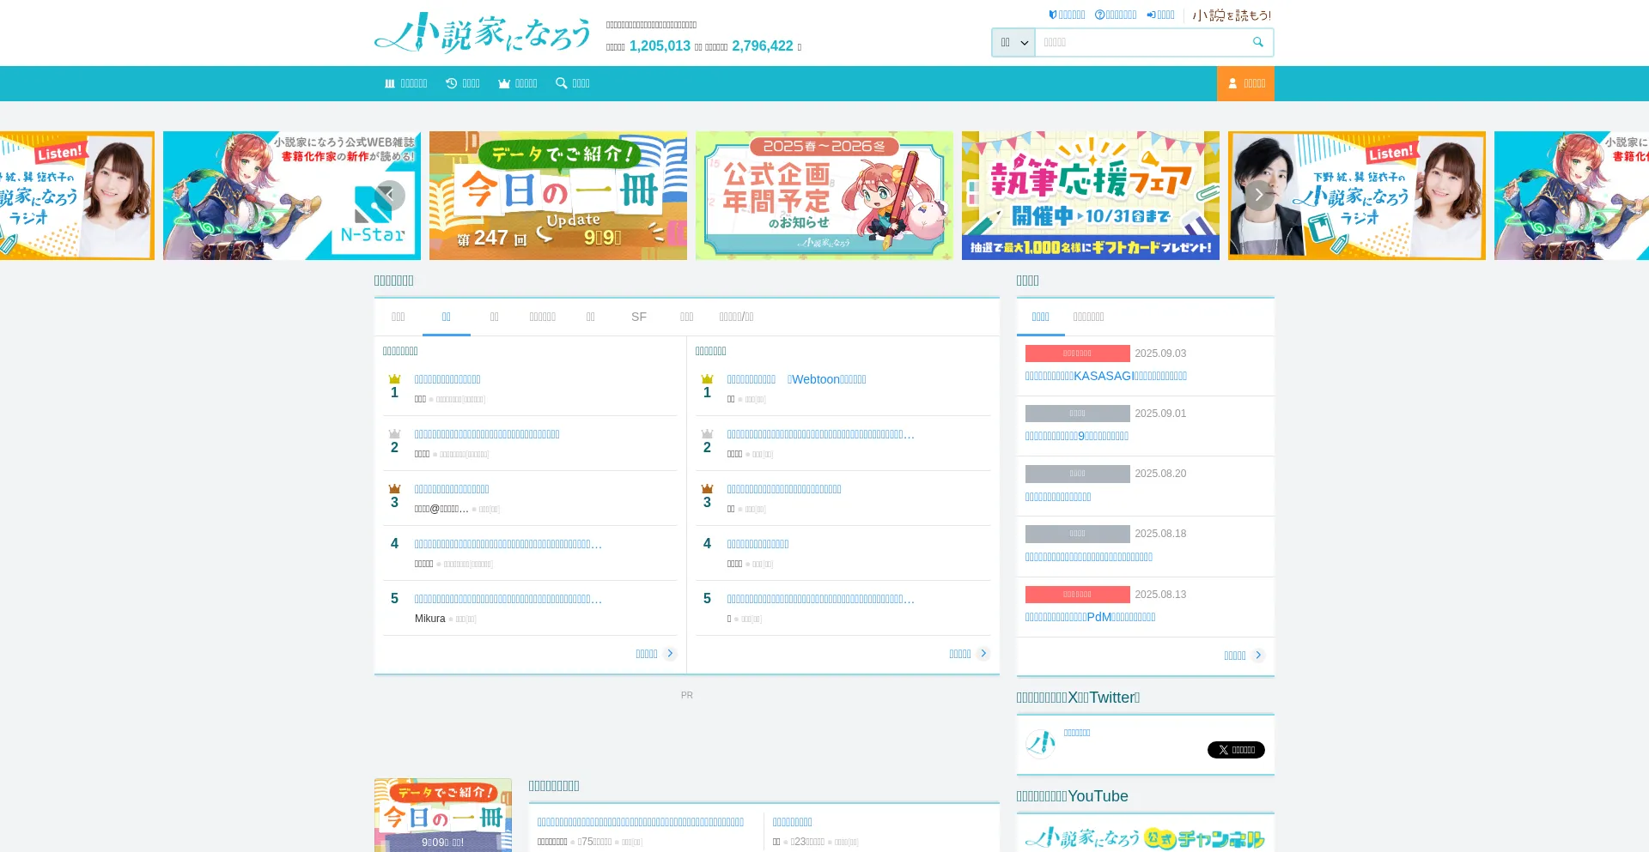Click the author name Mikura
The height and width of the screenshot is (852, 1649).
(x=430, y=619)
